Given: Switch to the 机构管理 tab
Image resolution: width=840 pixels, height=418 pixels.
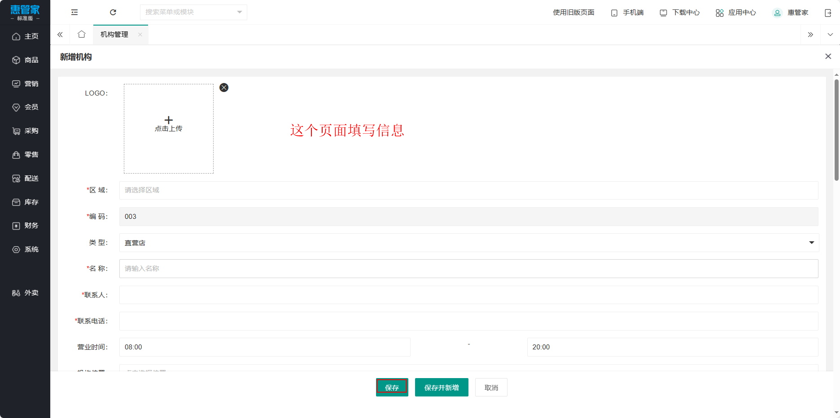Looking at the screenshot, I should click(114, 35).
